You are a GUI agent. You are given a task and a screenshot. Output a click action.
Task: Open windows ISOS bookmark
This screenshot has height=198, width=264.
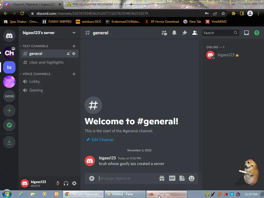(x=89, y=22)
